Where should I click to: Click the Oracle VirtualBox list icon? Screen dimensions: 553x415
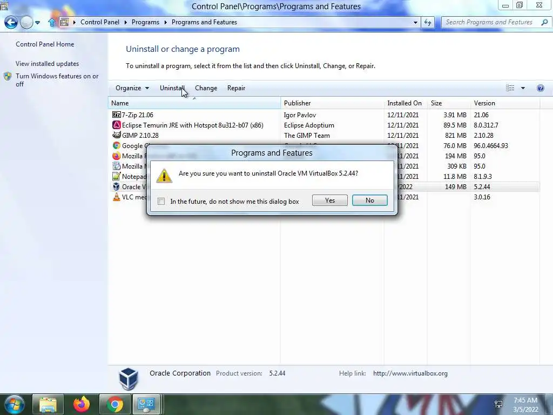point(117,186)
